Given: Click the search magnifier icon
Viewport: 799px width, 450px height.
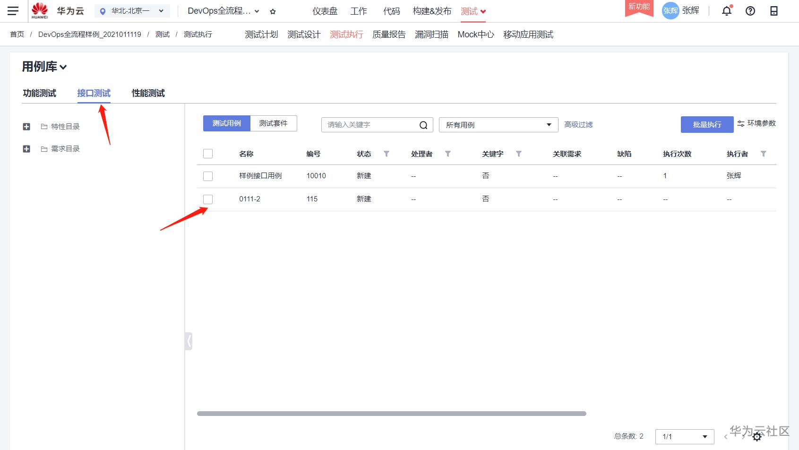Looking at the screenshot, I should pyautogui.click(x=423, y=125).
